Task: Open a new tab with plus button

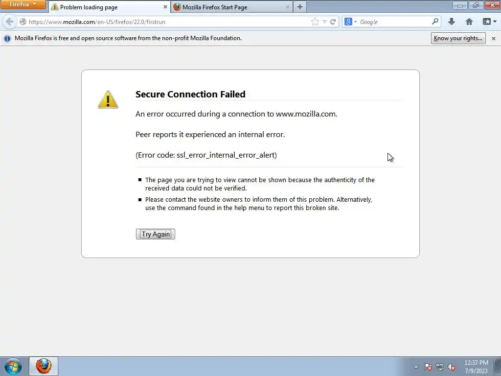Action: (300, 7)
